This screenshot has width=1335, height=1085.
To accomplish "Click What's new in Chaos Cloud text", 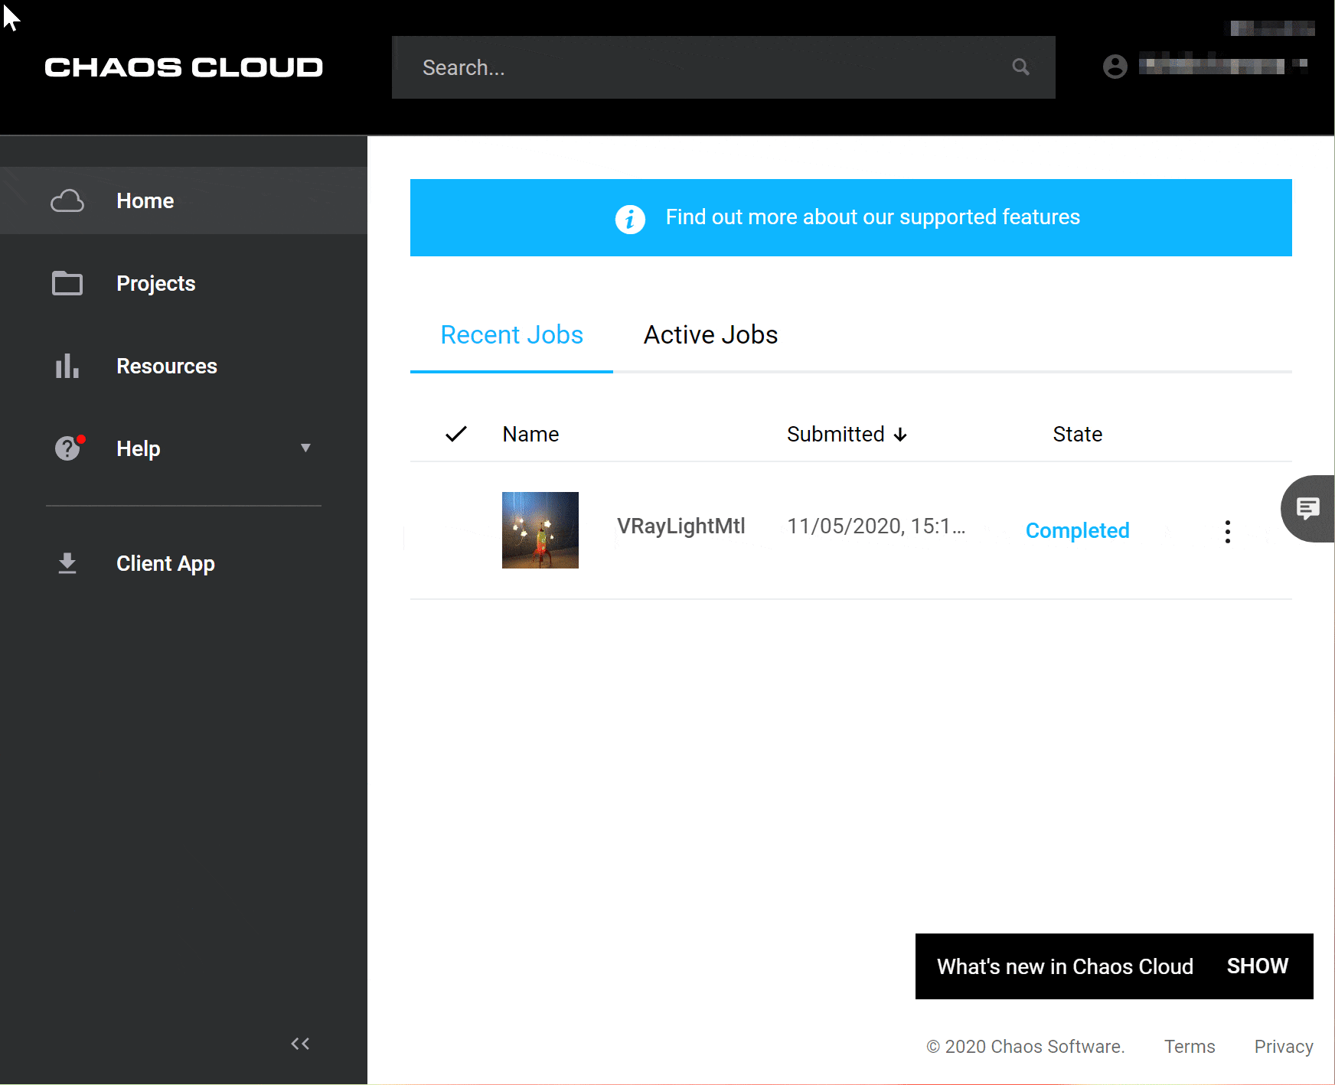I will pos(1065,966).
